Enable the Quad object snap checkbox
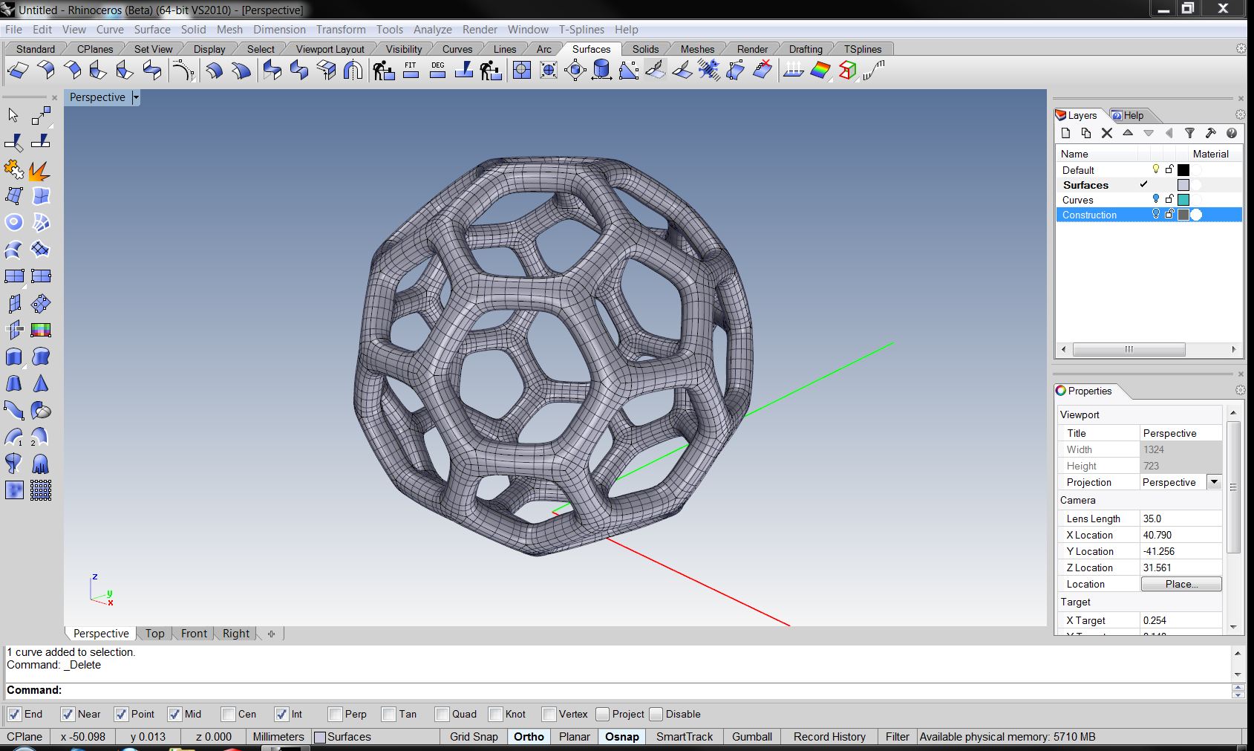 pos(441,714)
